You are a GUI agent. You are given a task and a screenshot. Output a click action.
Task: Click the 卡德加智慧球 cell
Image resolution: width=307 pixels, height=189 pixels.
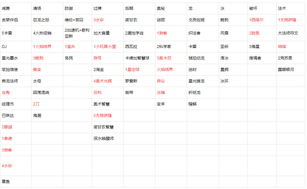coord(137,58)
